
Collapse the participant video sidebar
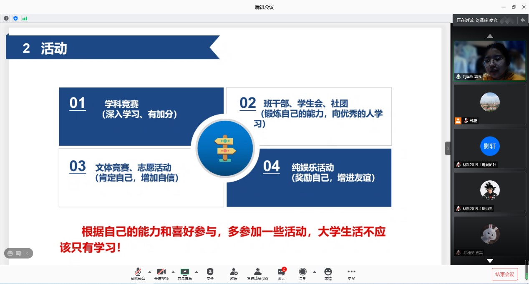(x=448, y=148)
